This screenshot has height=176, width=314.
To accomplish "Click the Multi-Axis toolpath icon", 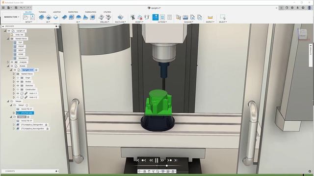I will click(120, 17).
